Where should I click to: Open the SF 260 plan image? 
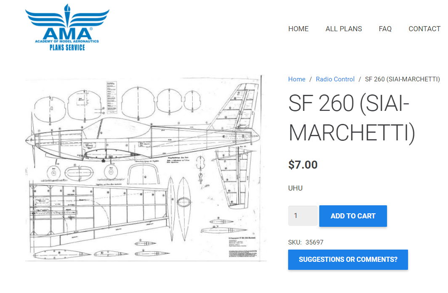click(145, 169)
